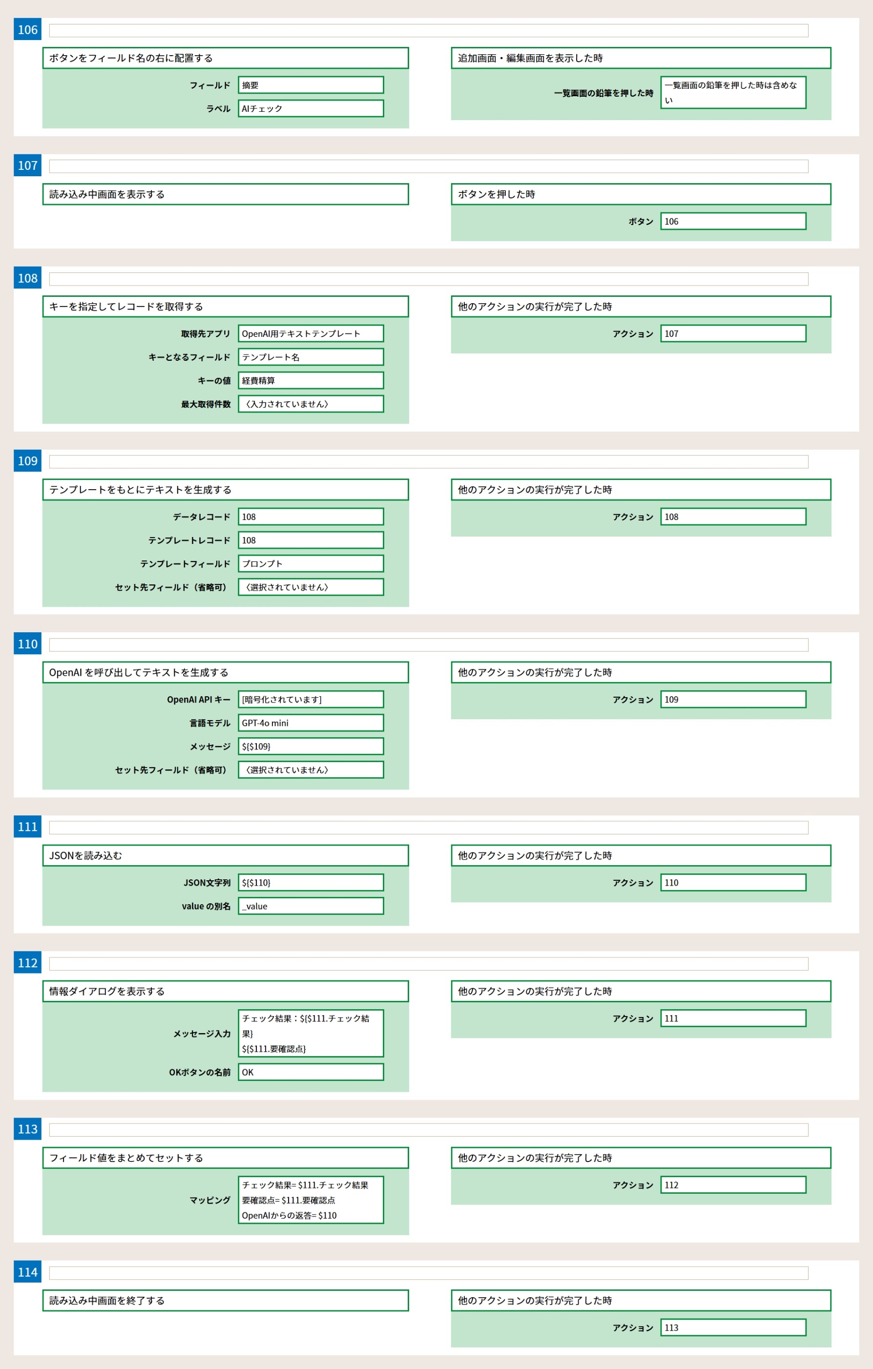This screenshot has width=873, height=1369.
Task: Open the 取得先アプリ field with OpenAI用テキストテンプレート
Action: coord(311,334)
